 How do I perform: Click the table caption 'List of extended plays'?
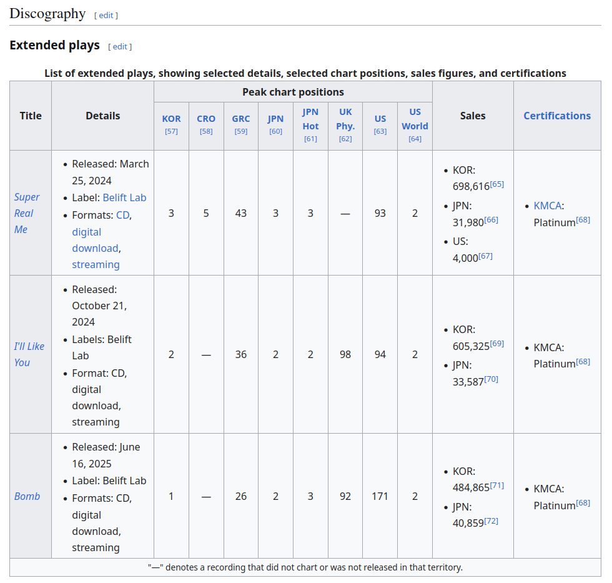(x=305, y=73)
